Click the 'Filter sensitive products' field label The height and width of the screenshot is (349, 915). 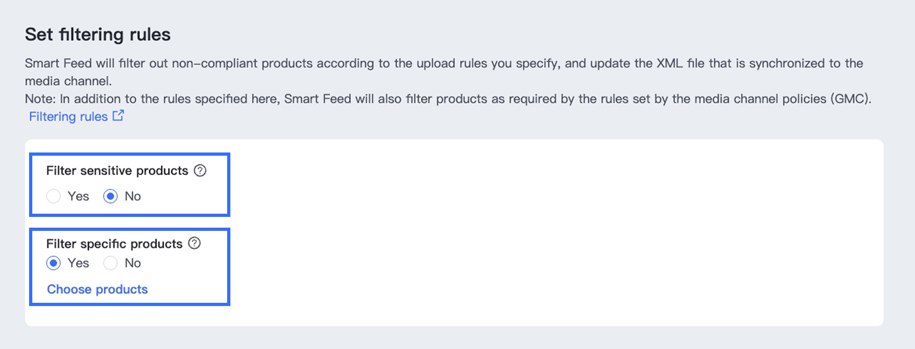click(117, 171)
